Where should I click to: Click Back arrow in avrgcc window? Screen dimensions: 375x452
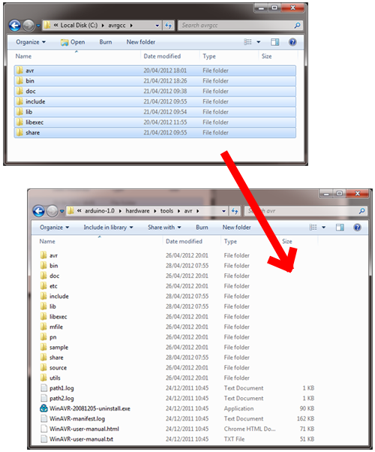pyautogui.click(x=14, y=26)
